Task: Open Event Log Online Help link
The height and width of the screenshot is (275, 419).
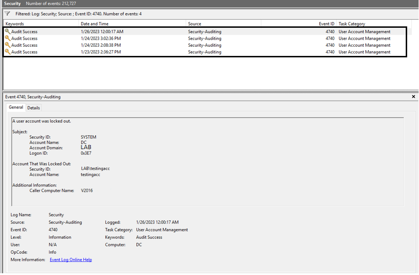Action: click(x=71, y=260)
